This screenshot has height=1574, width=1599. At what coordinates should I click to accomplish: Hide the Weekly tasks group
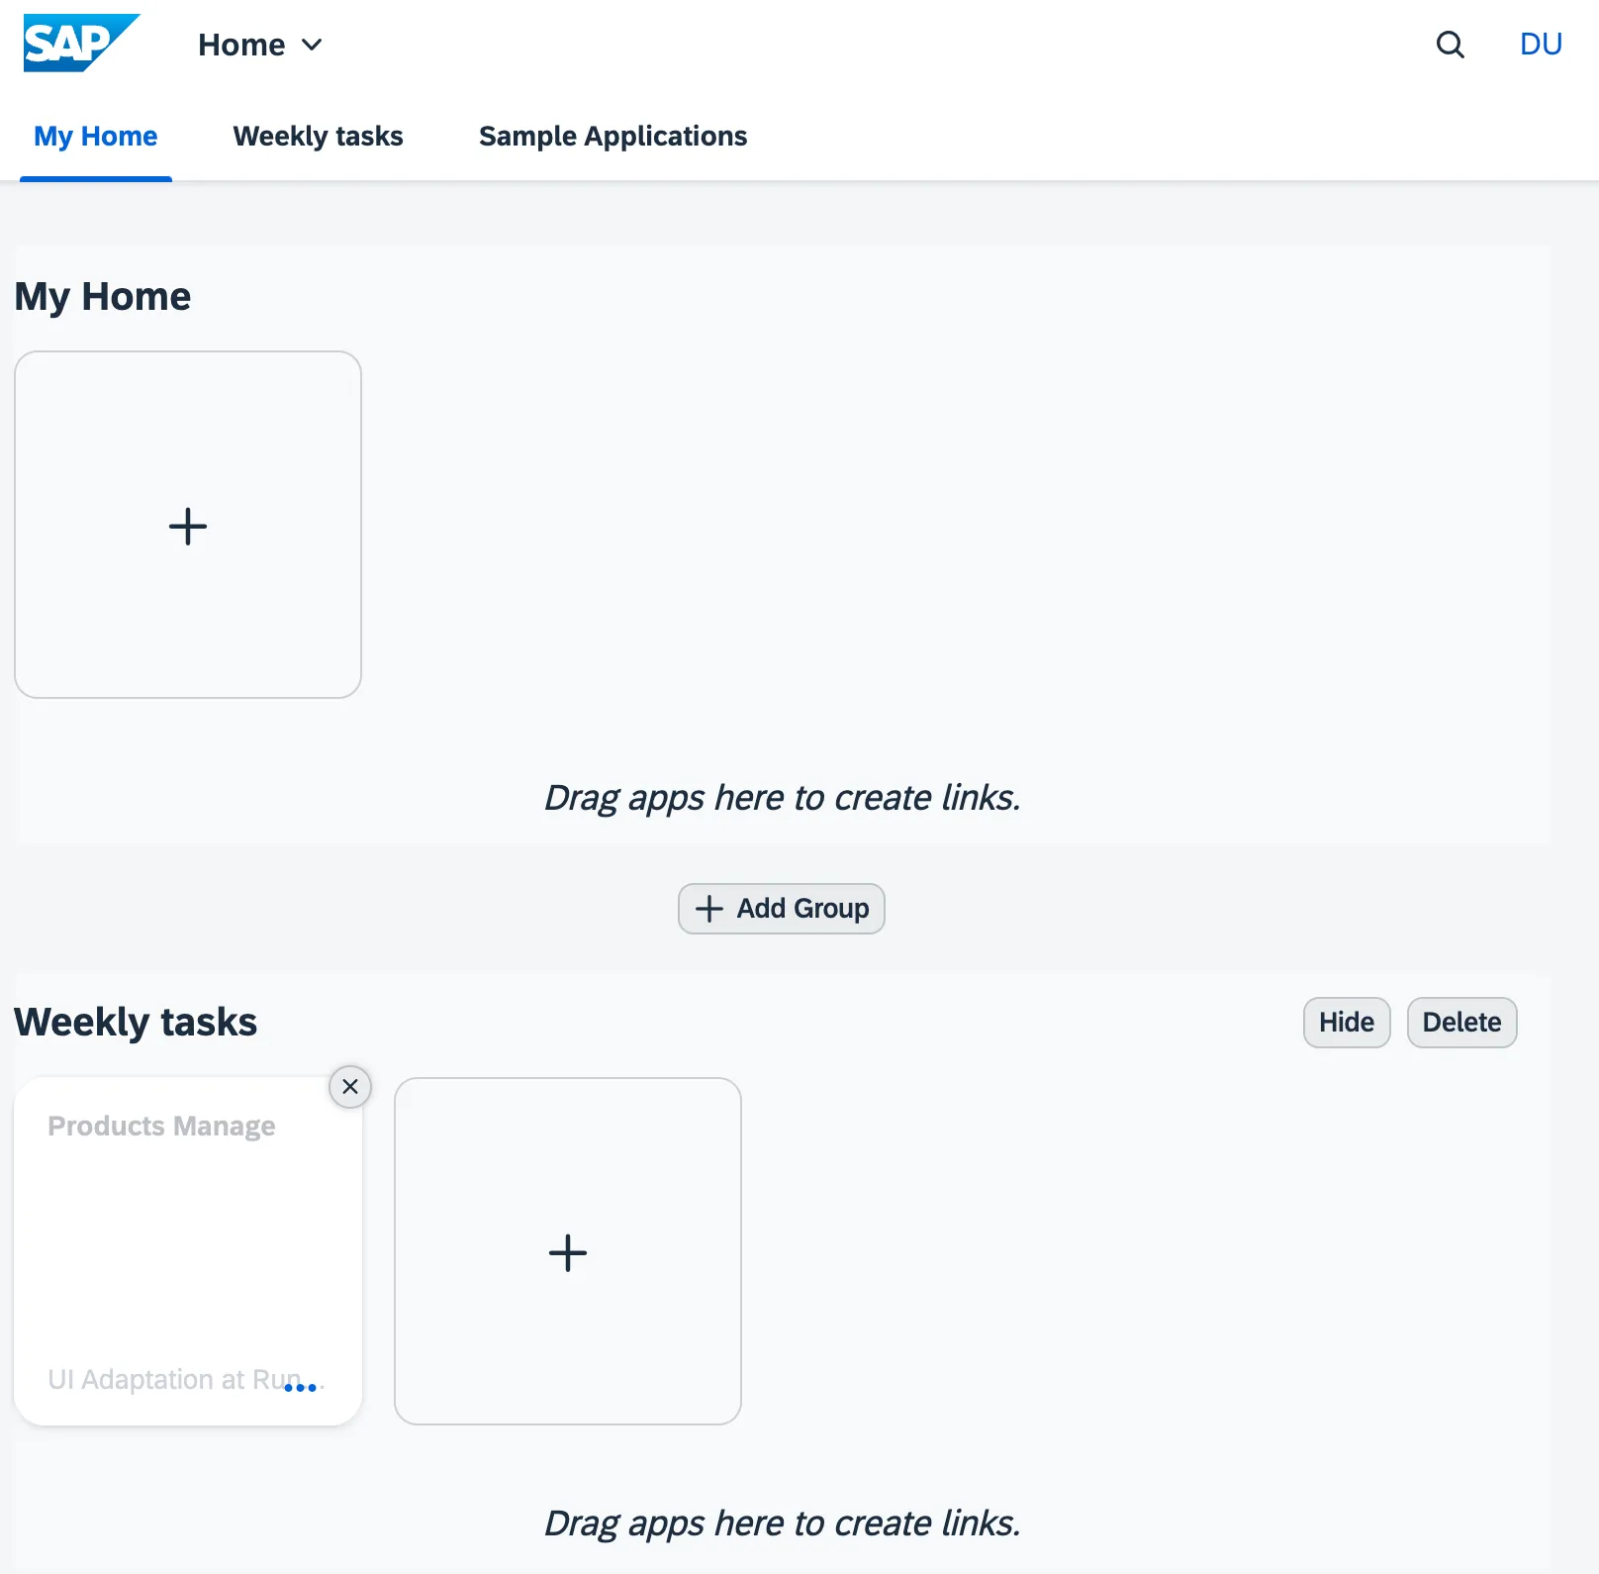pos(1346,1023)
